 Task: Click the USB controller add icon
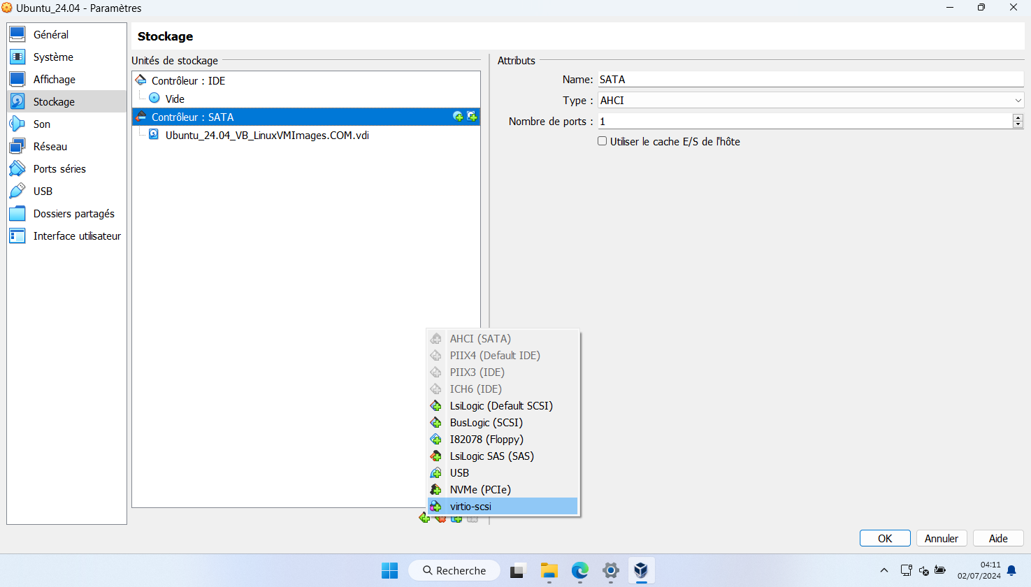[436, 473]
